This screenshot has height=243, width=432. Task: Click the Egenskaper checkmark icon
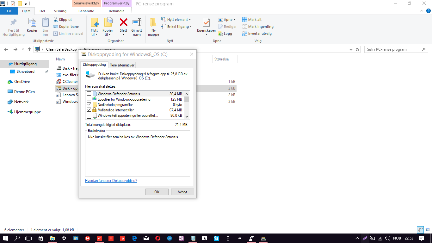[206, 22]
